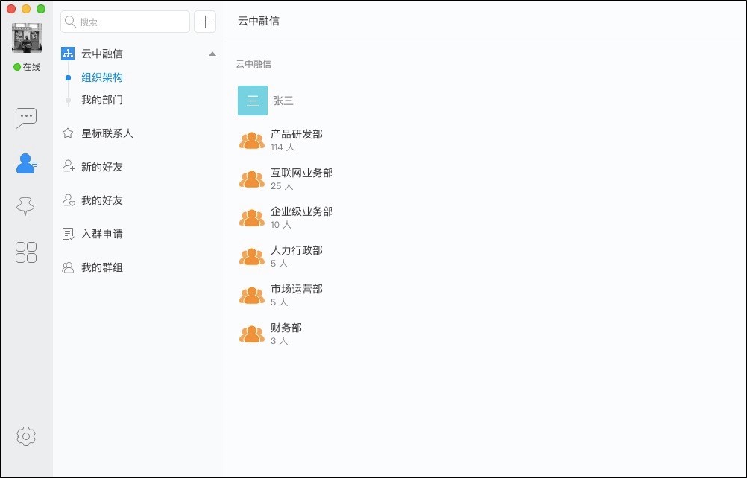The height and width of the screenshot is (478, 747).
Task: Open the 人力行政部 department
Action: tap(252, 255)
